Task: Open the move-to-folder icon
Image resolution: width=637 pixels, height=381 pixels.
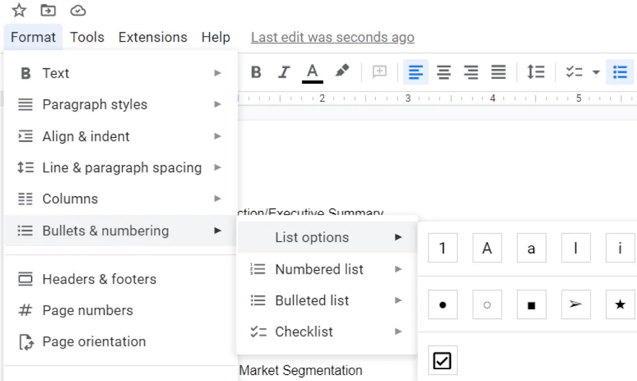Action: 47,10
